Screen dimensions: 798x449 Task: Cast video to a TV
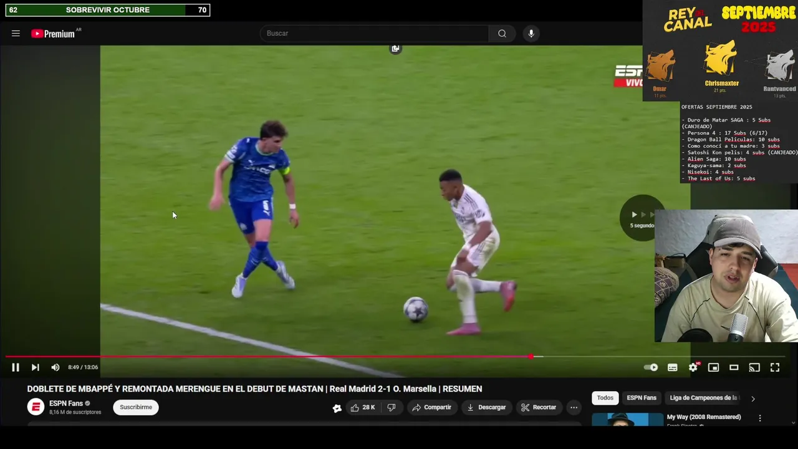(x=754, y=367)
